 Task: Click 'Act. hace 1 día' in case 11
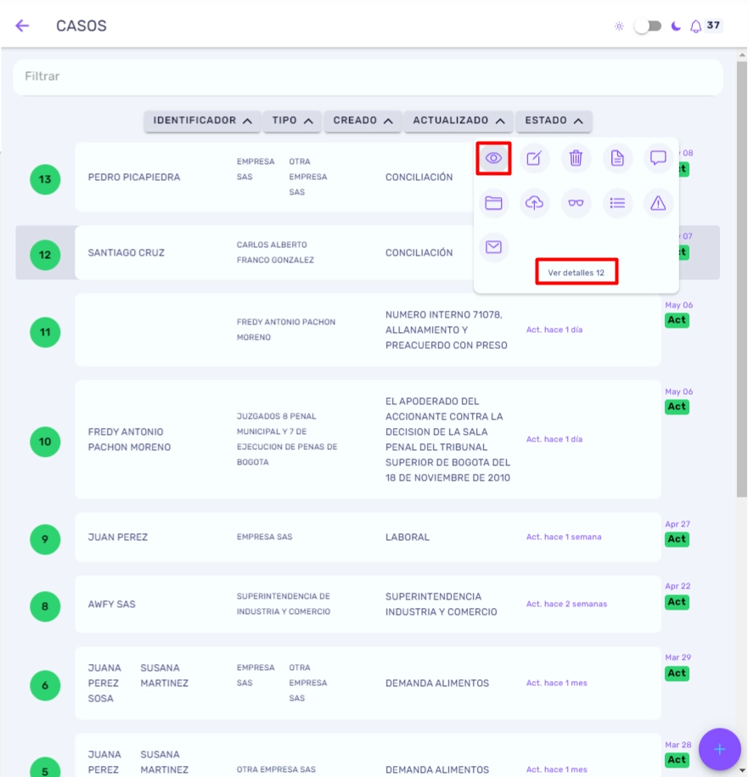(554, 330)
